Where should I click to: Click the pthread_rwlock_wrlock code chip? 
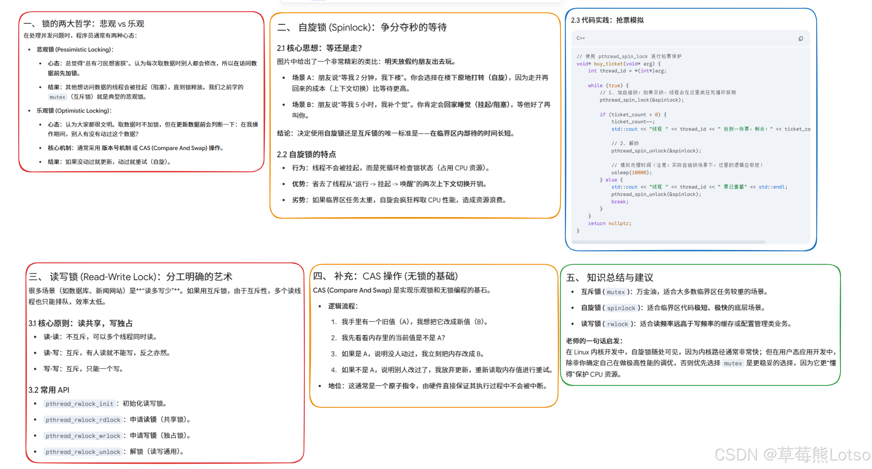coord(83,436)
